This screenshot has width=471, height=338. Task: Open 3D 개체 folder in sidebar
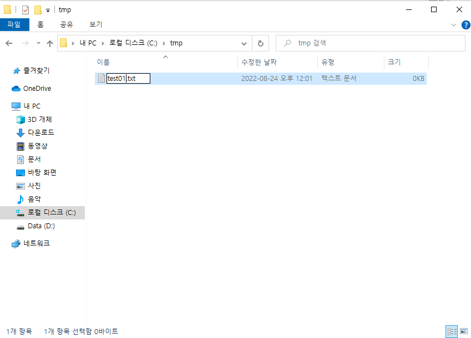click(x=39, y=119)
